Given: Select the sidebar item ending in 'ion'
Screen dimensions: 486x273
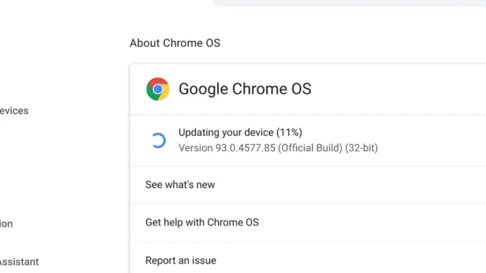Looking at the screenshot, I should tap(6, 224).
